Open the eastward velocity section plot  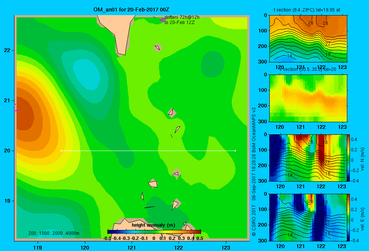[x=308, y=217]
